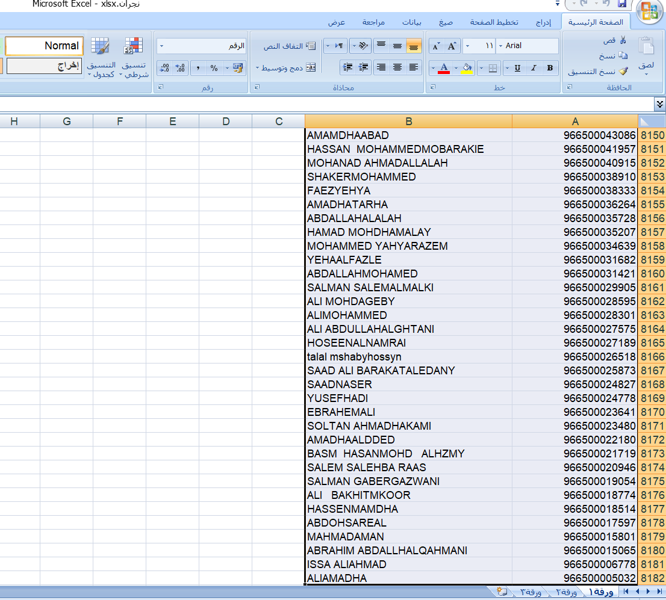
Task: Click the Format Painter brush icon
Action: (623, 72)
